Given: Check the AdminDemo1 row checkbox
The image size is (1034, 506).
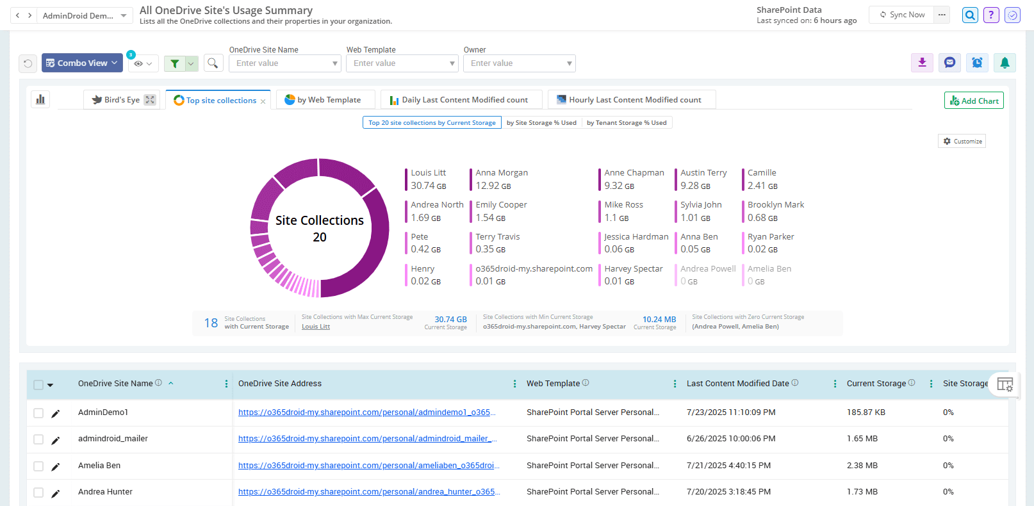Looking at the screenshot, I should 38,413.
